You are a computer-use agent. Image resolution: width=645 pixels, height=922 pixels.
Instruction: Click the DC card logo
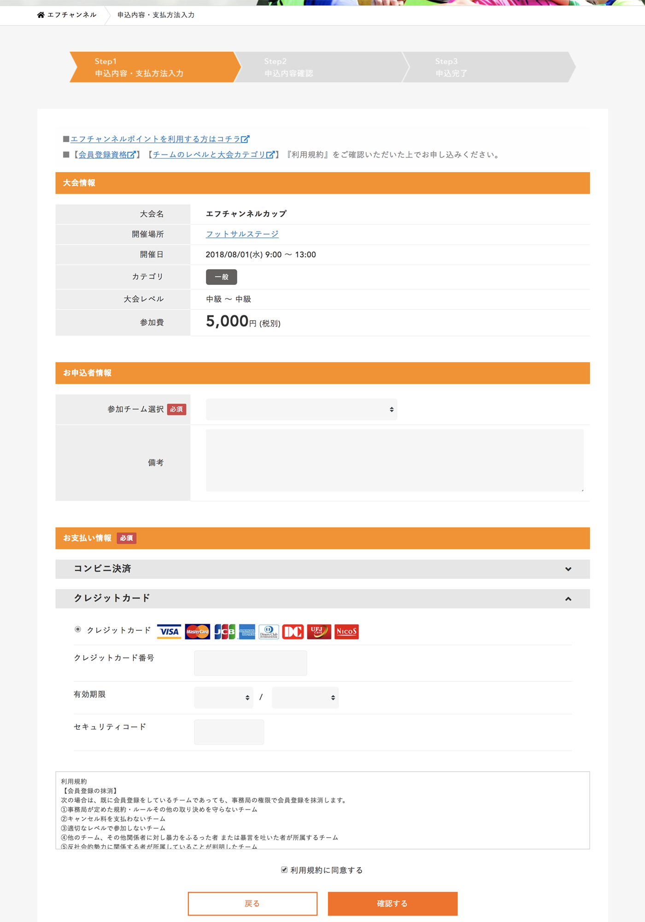[x=293, y=631]
